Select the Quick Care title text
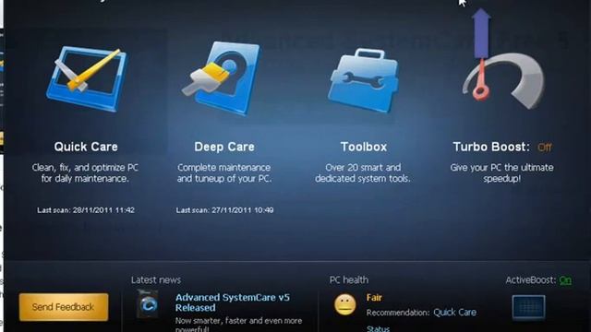 tap(86, 147)
